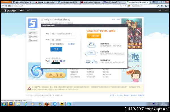
Task: Click the multi-device laptop and monitor icon
Action: pos(92,61)
